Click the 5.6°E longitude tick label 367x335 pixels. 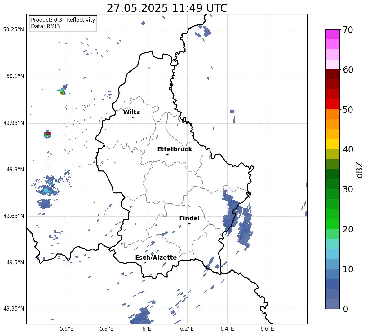[67, 329]
